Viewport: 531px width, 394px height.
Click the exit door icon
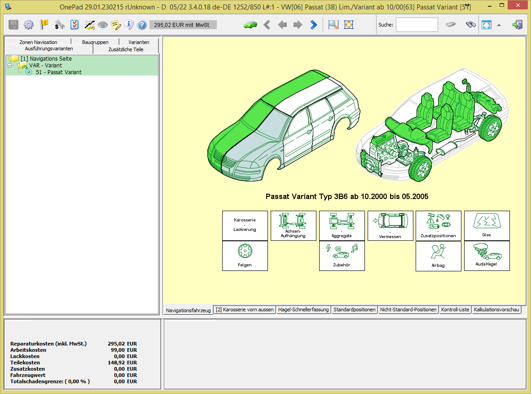518,25
